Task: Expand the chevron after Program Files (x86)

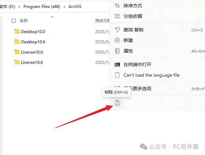Action: click(x=64, y=7)
